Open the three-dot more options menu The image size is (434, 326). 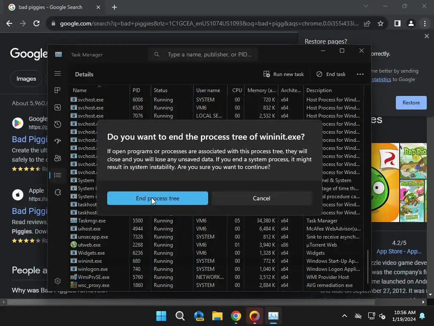pyautogui.click(x=360, y=74)
